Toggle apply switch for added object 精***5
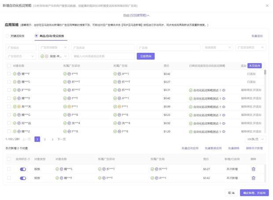This screenshot has height=200, width=273. click(23, 169)
